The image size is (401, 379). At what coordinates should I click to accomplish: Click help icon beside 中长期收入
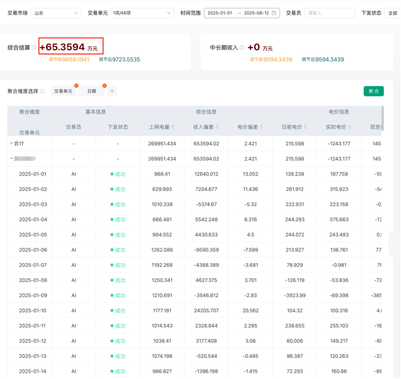click(241, 48)
